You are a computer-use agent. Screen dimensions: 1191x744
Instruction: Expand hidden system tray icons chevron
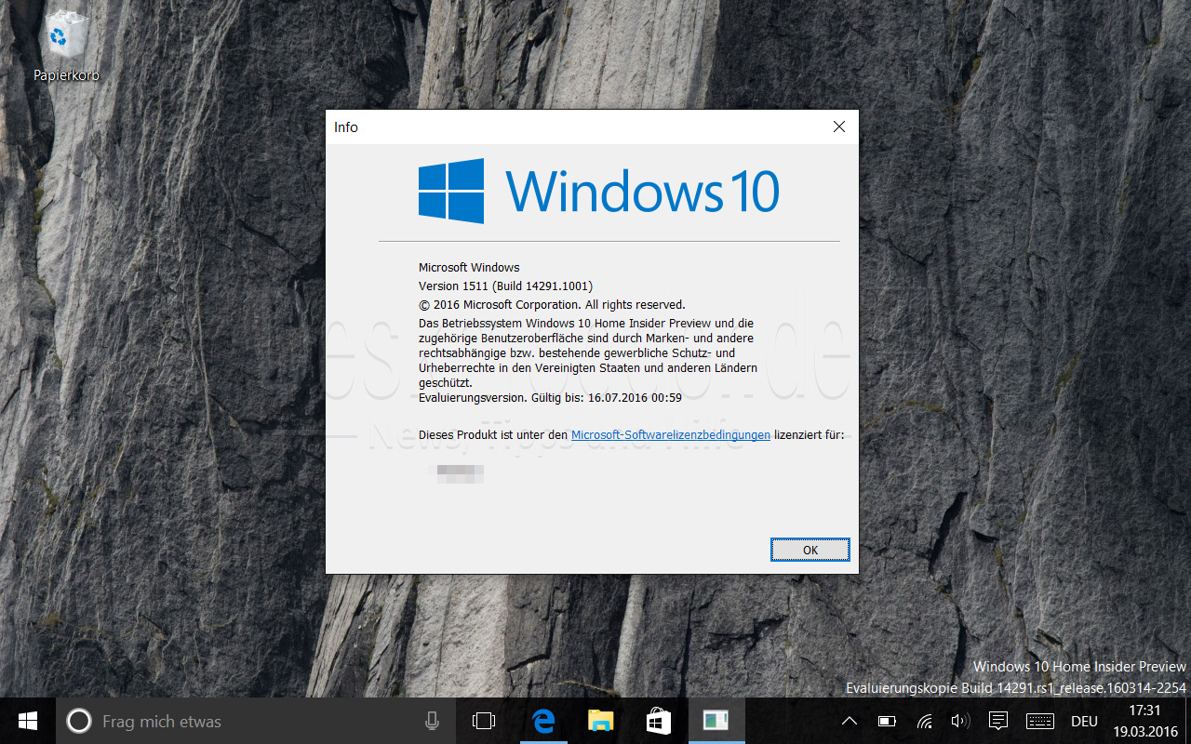(x=850, y=721)
